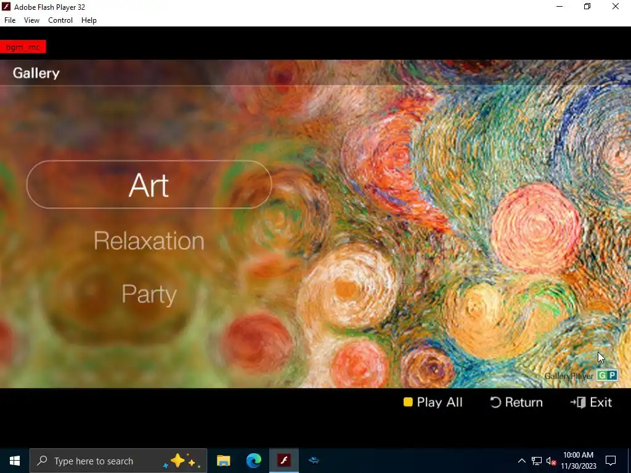
Task: Select the Party gallery category
Action: [149, 294]
